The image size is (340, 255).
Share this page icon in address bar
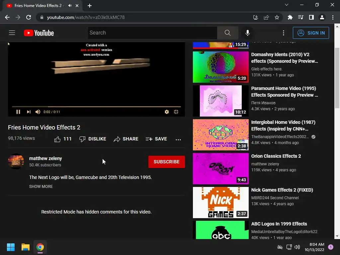point(266,17)
